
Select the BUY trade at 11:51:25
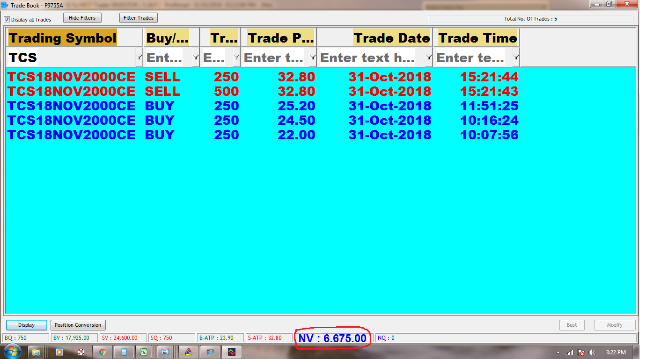263,106
